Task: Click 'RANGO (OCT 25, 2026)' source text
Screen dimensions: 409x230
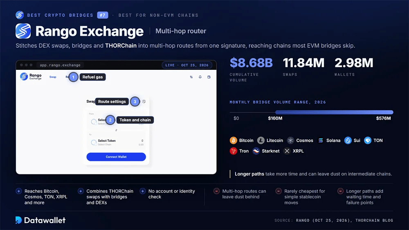Action: click(323, 220)
